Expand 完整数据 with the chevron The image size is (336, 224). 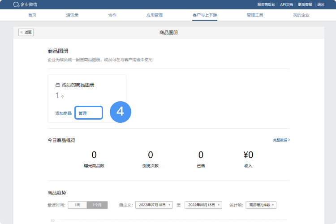(x=281, y=140)
